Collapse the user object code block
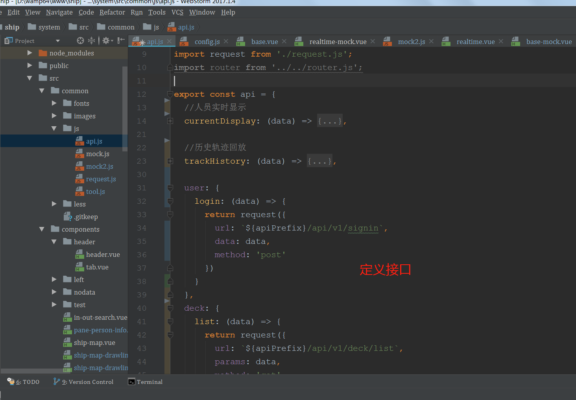Viewport: 576px width, 400px height. click(x=170, y=188)
